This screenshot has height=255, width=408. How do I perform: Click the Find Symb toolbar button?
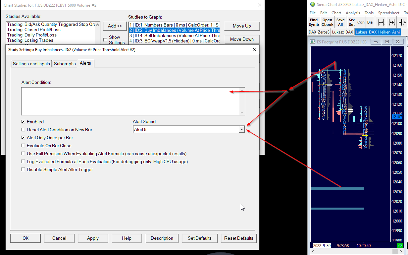(314, 22)
